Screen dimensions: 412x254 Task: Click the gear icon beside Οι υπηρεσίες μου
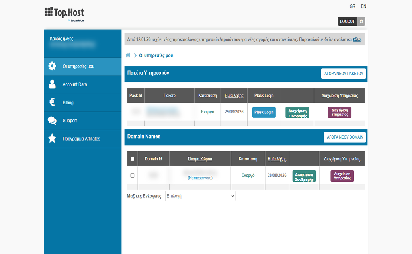pyautogui.click(x=52, y=66)
